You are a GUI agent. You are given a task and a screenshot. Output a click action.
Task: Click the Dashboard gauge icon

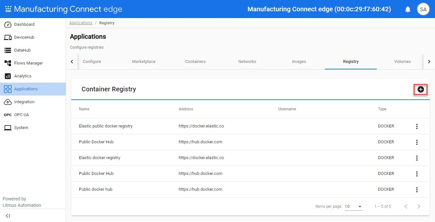pyautogui.click(x=8, y=25)
